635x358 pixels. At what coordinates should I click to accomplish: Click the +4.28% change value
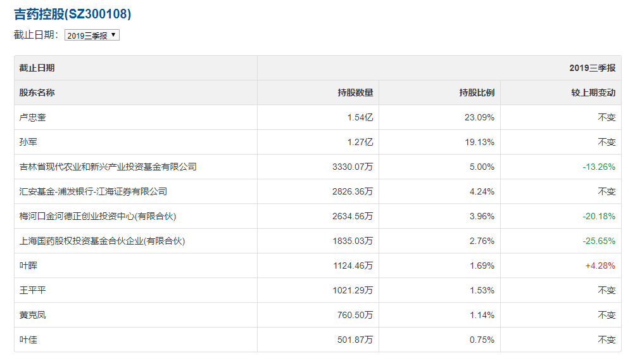pyautogui.click(x=600, y=265)
